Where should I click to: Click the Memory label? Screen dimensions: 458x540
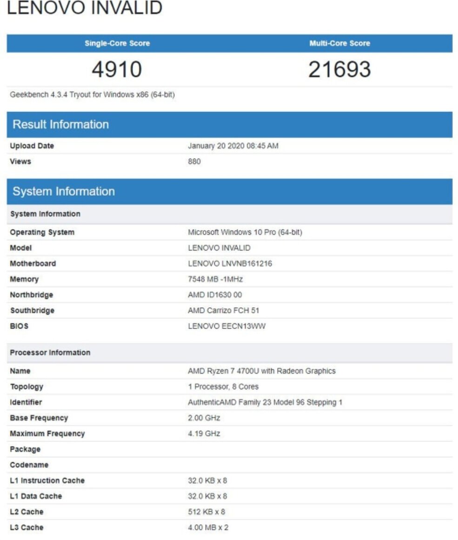[24, 279]
